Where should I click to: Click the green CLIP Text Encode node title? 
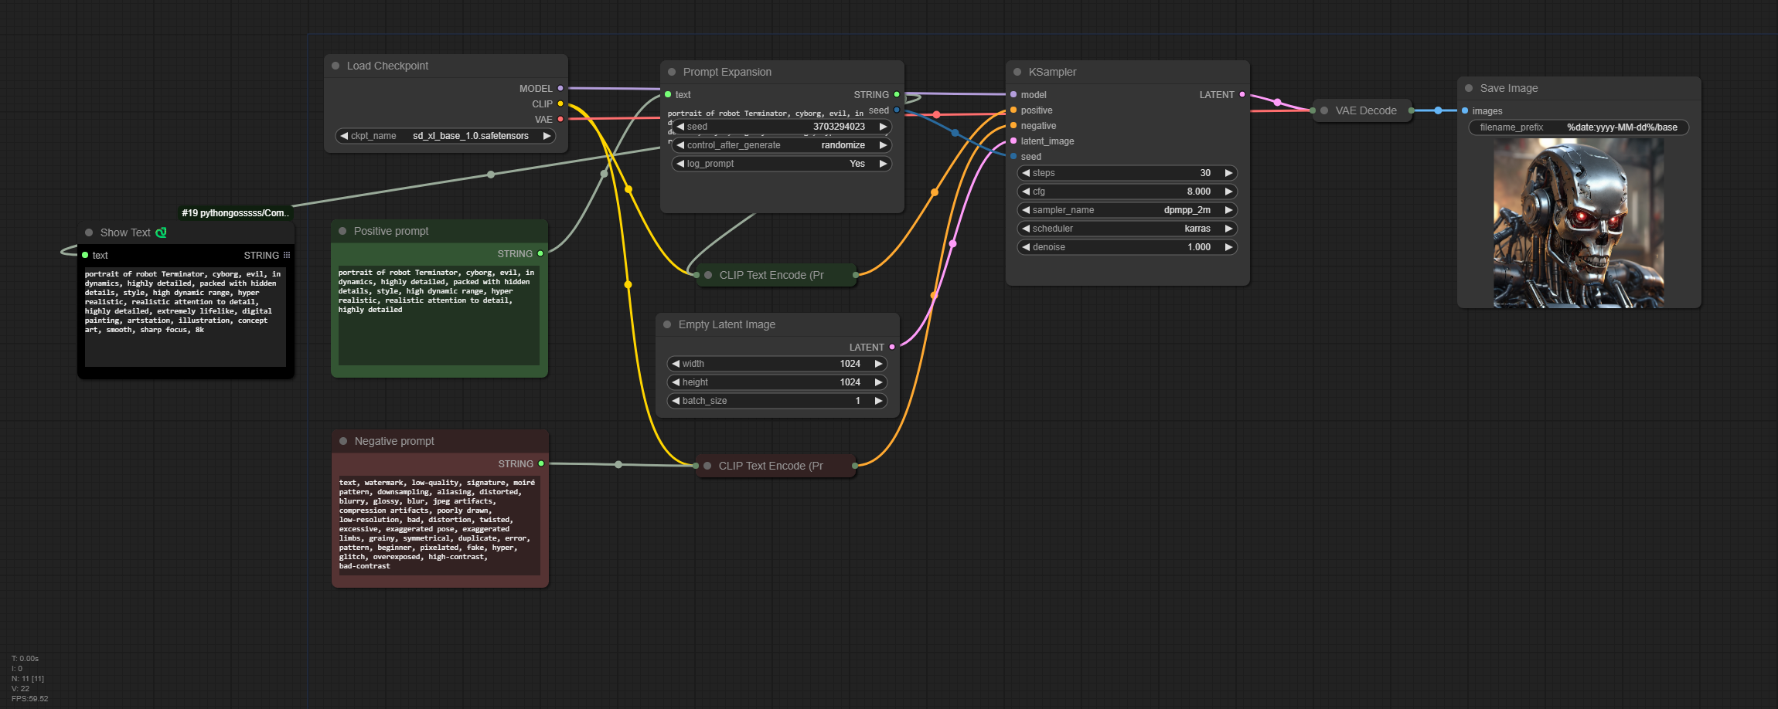[x=771, y=275]
